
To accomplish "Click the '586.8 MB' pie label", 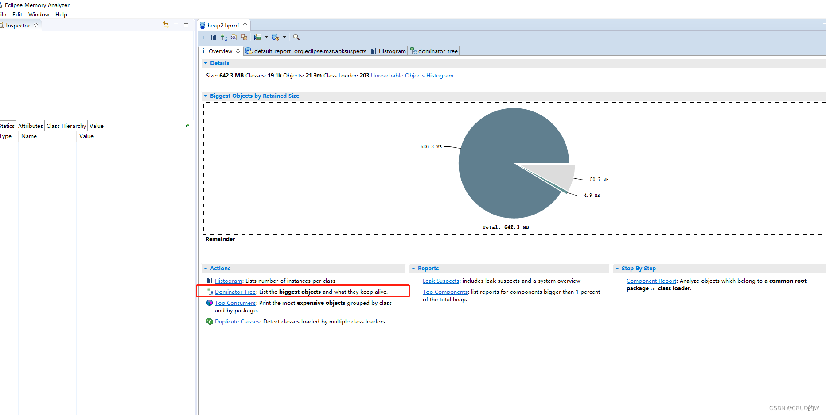I will pyautogui.click(x=431, y=147).
